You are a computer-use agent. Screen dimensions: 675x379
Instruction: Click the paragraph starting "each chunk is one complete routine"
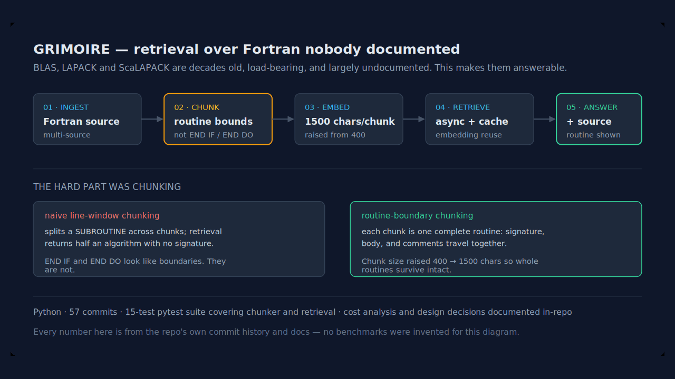(453, 237)
